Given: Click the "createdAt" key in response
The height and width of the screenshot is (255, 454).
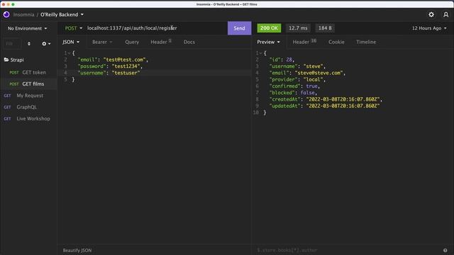Looking at the screenshot, I should pos(285,99).
